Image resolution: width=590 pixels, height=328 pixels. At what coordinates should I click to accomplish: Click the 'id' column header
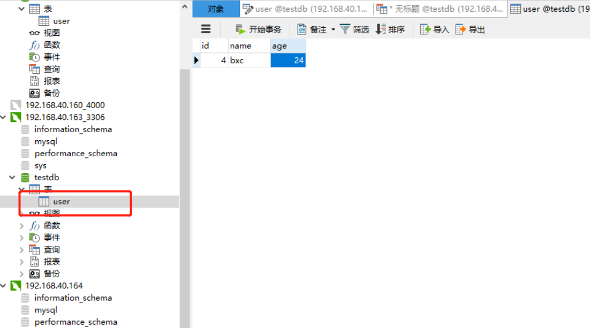[214, 46]
